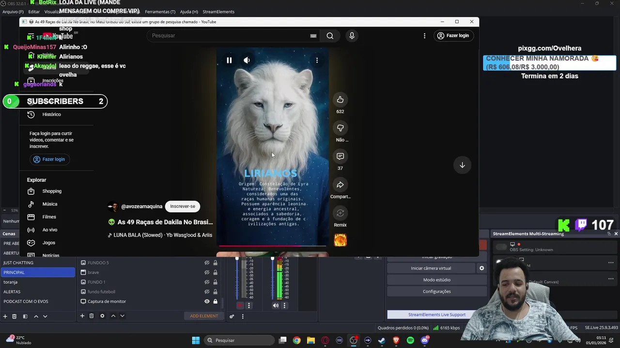Select the PODCAST COM O EVOS scene
This screenshot has width=620, height=348.
38,301
